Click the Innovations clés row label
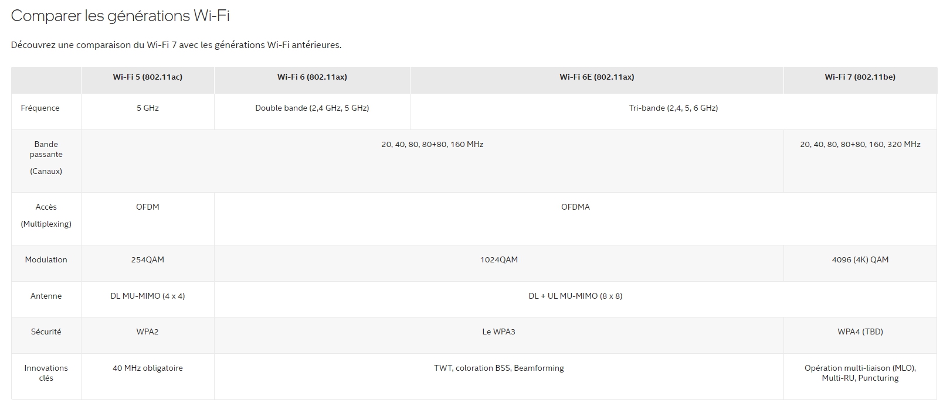The image size is (950, 410). click(x=46, y=373)
